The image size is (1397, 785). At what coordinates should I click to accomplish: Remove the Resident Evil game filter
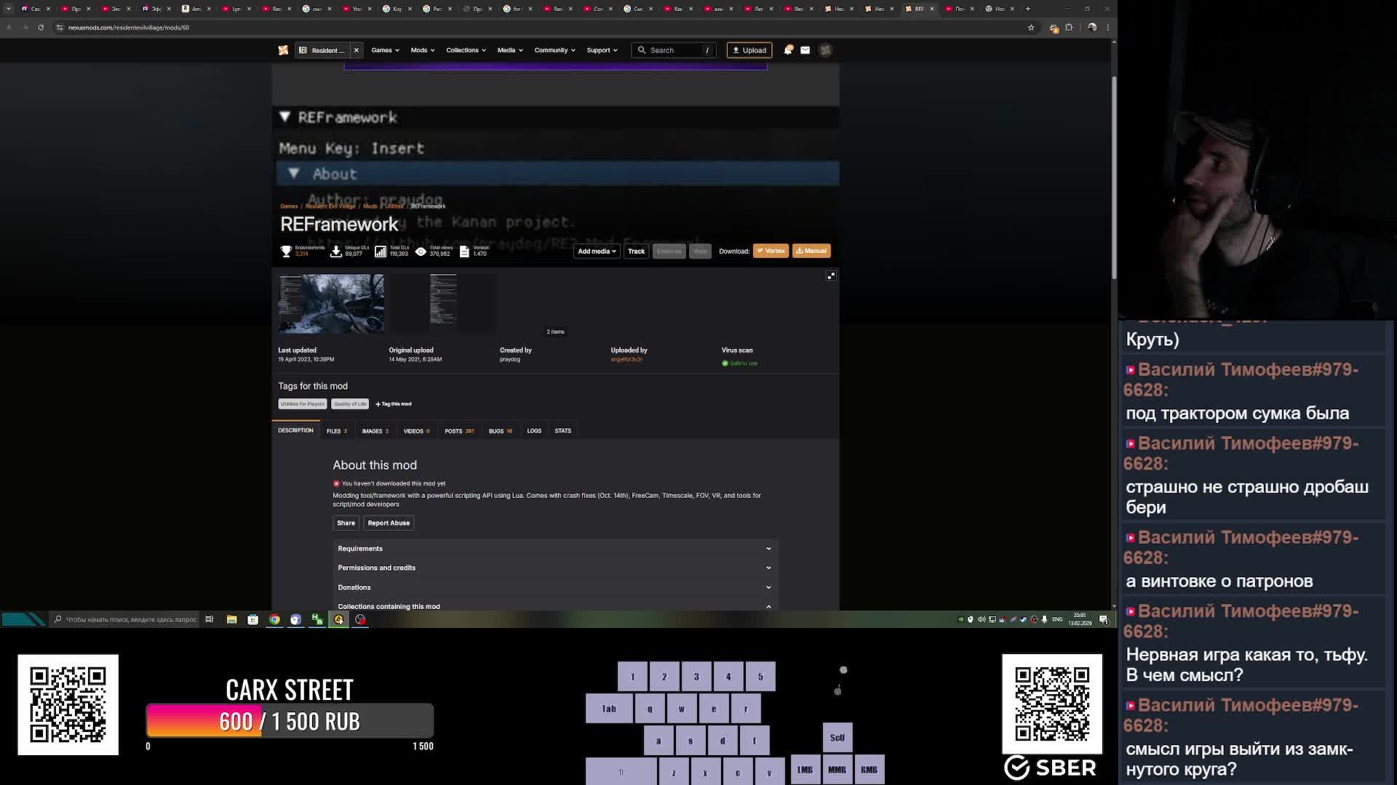pos(357,50)
